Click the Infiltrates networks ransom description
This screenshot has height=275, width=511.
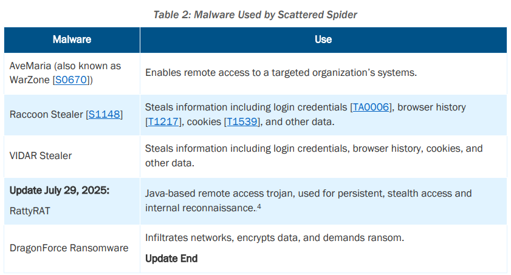coord(275,237)
